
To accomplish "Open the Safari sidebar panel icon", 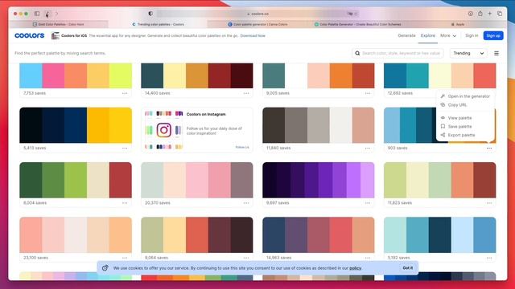I will click(x=37, y=14).
